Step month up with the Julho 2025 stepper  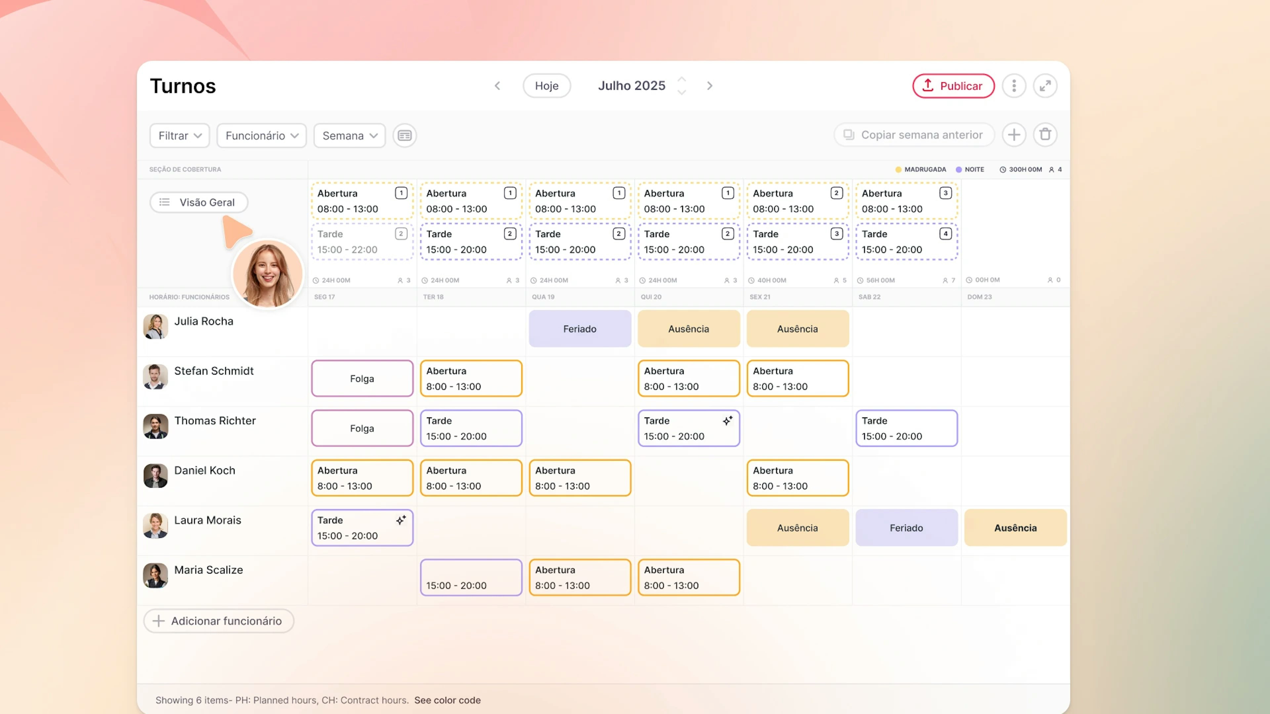(x=682, y=79)
